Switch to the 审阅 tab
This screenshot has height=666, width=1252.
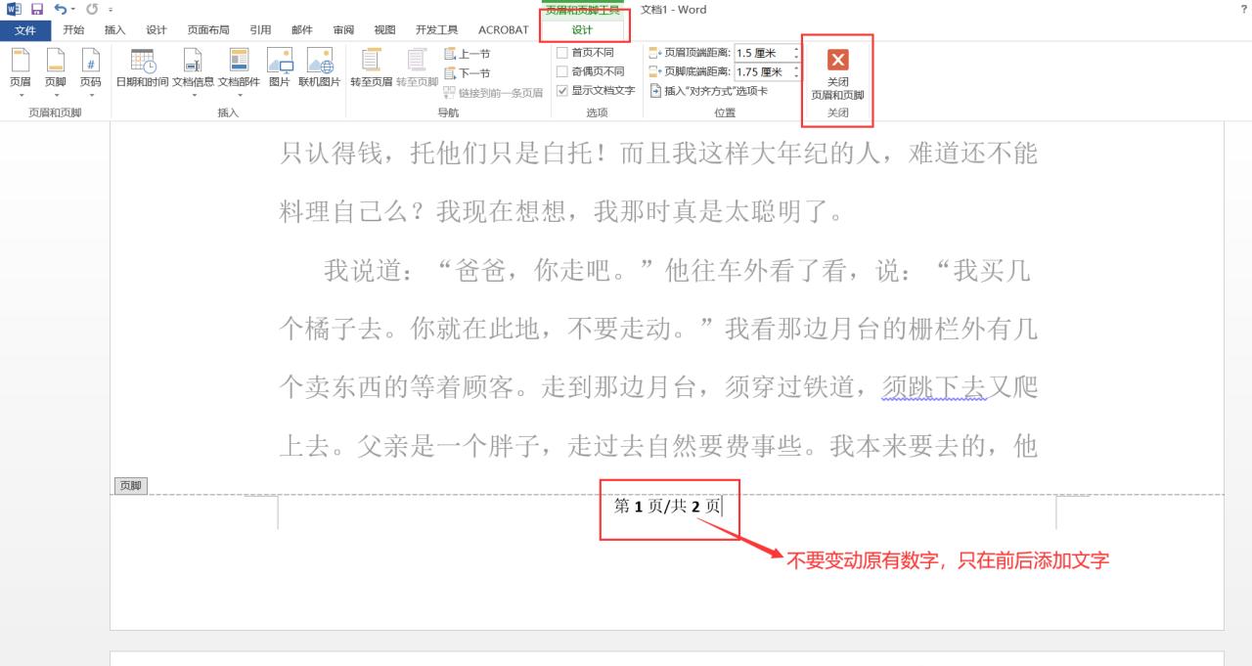(343, 30)
